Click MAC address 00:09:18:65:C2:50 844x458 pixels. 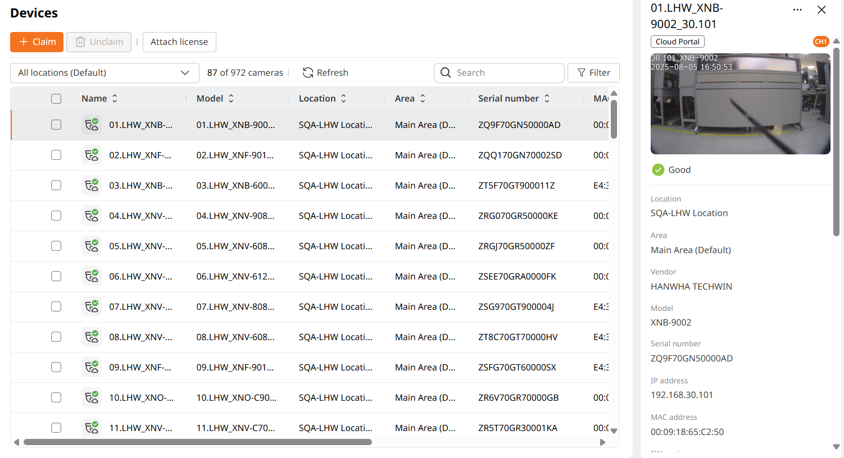click(x=687, y=432)
